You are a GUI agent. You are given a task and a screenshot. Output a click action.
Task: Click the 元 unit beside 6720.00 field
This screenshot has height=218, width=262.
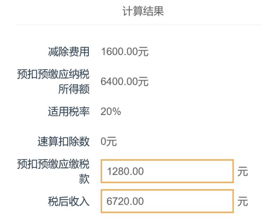[243, 201]
